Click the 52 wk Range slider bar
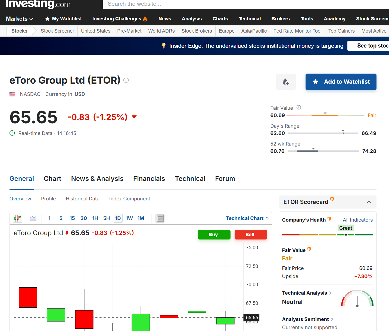This screenshot has width=389, height=331. 323,151
